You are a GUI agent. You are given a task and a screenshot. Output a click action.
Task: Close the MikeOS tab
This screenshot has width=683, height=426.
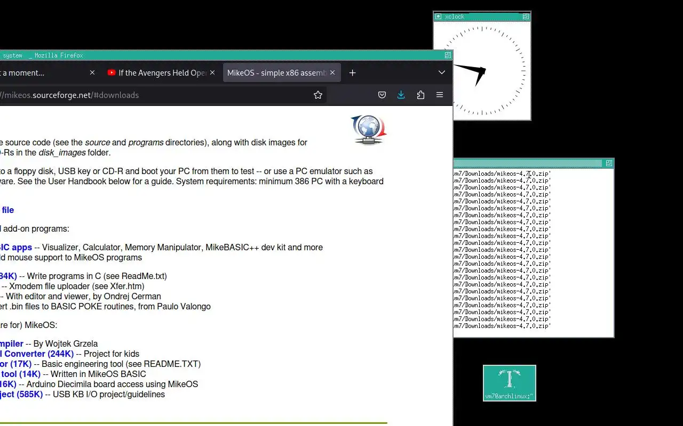(x=332, y=73)
